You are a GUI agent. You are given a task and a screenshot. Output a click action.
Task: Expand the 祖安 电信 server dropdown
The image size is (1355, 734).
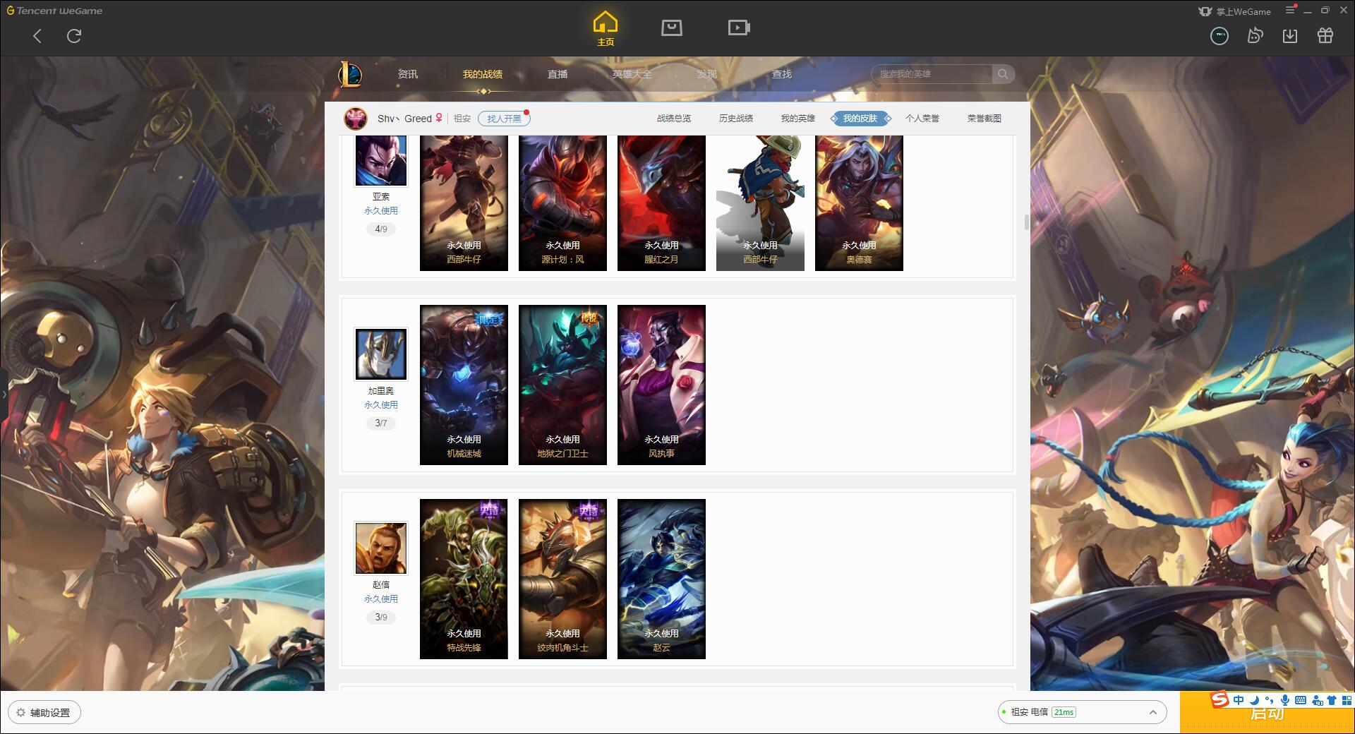click(1081, 712)
